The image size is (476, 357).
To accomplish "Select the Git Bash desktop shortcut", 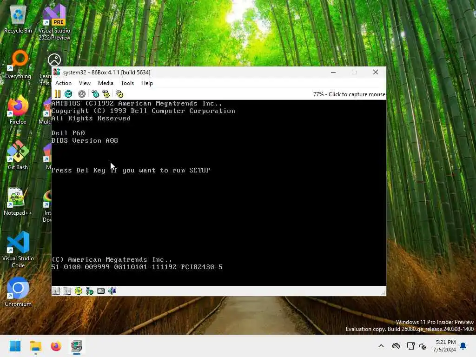I will [18, 155].
